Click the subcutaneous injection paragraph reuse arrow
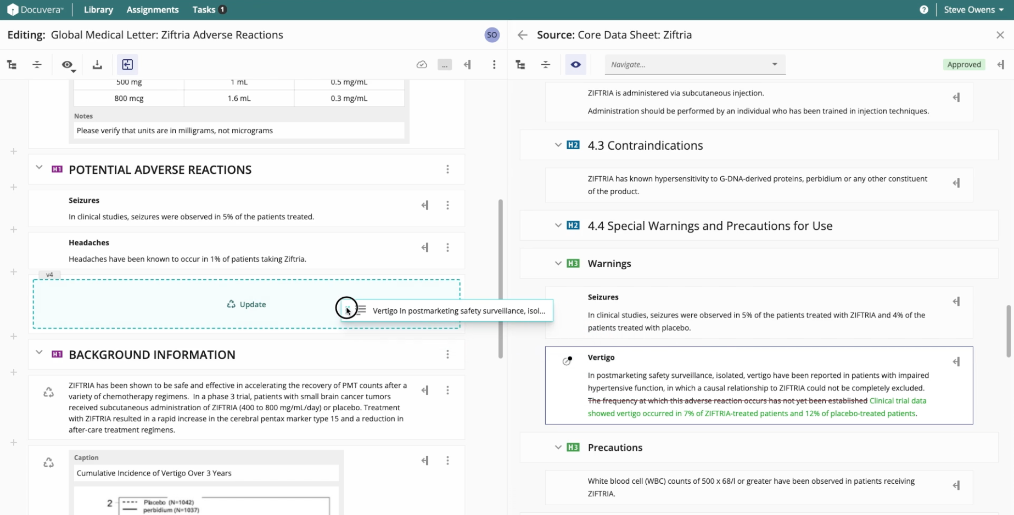 click(956, 98)
